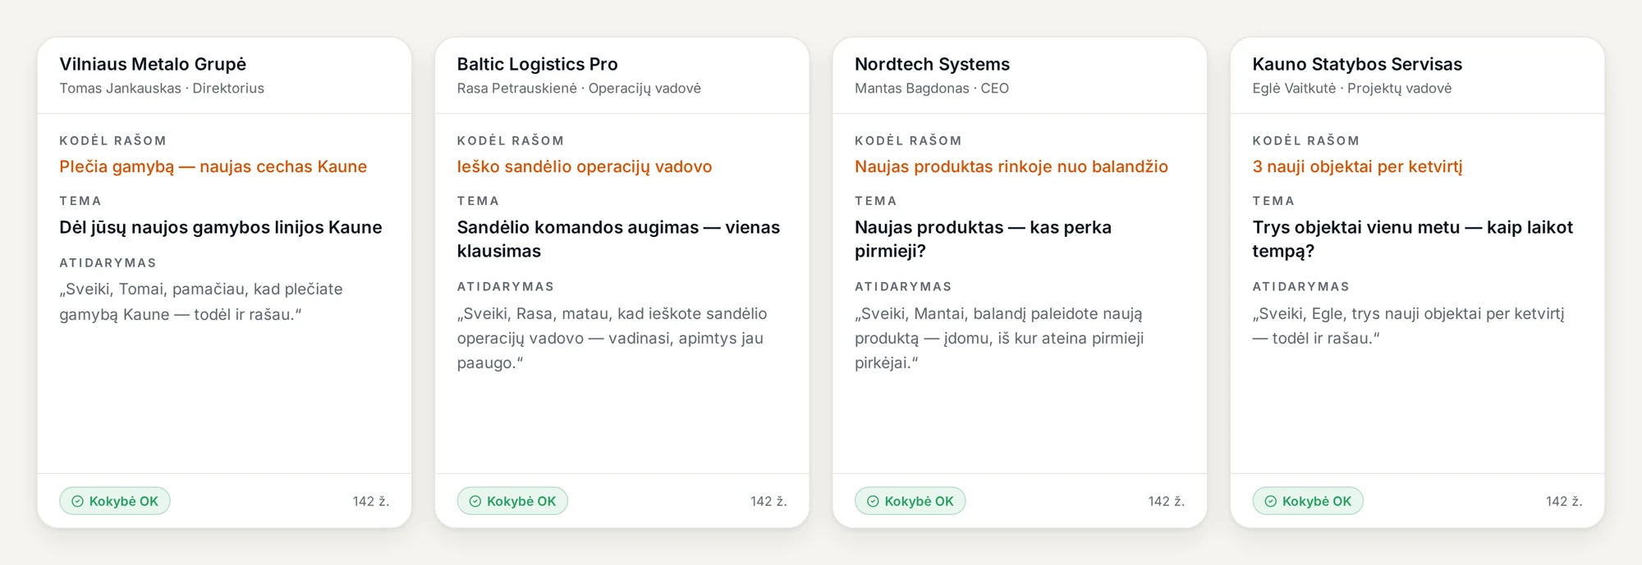Click orange reason Ieško sandėlio operacijų vadovo
The width and height of the screenshot is (1642, 565).
(585, 166)
